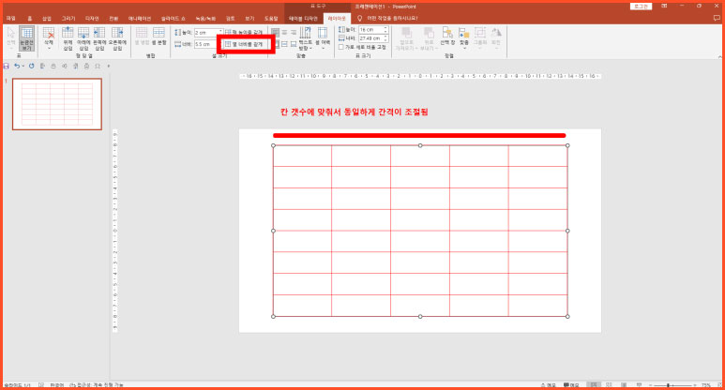
Task: Click Distribute Rows evenly button
Action: point(244,33)
